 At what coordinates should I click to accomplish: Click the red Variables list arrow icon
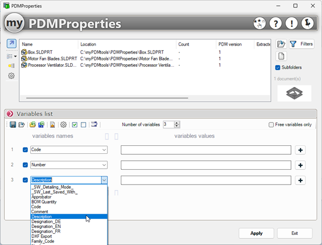click(10, 114)
